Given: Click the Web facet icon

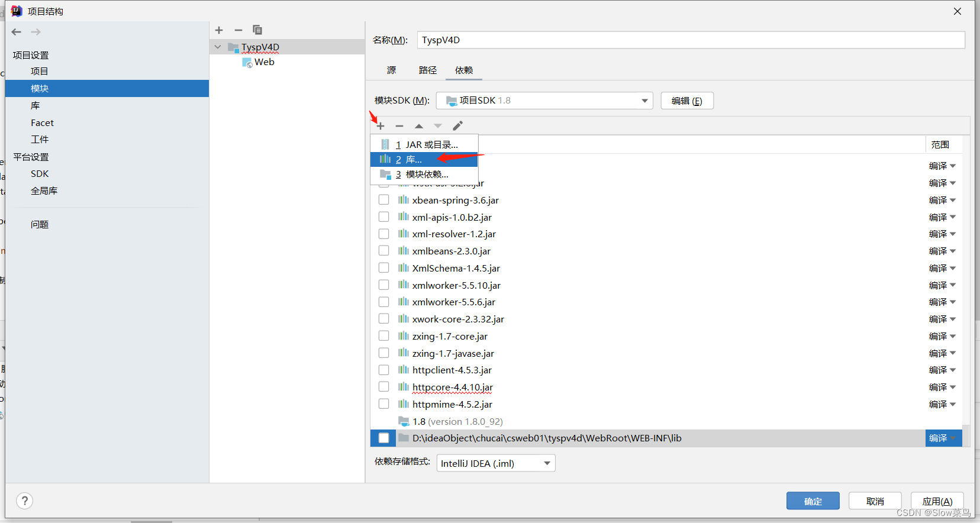Looking at the screenshot, I should tap(247, 62).
